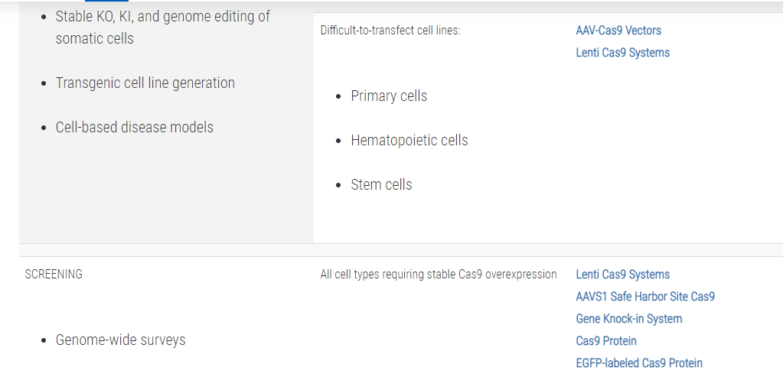This screenshot has width=783, height=374.
Task: Click the Difficult-to-transfect cell lines label
Action: coord(390,31)
